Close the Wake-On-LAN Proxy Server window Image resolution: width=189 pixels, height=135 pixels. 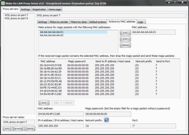(x=183, y=2)
